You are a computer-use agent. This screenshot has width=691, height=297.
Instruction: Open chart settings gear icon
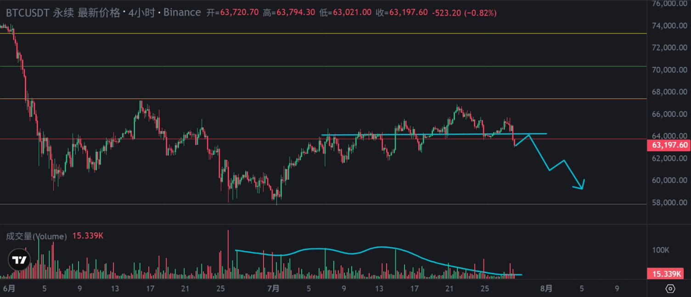coord(670,289)
